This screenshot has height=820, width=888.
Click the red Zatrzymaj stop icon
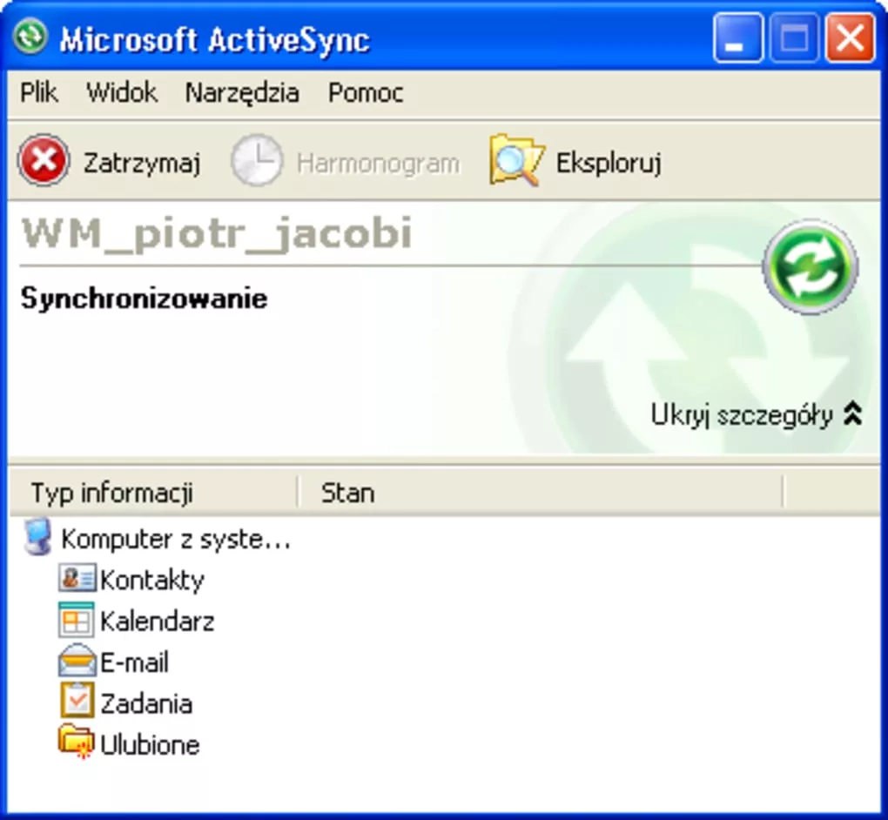[x=44, y=160]
